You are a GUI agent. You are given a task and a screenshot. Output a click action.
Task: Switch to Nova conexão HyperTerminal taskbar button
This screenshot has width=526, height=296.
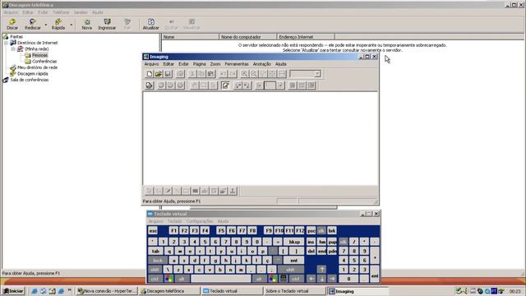(x=107, y=291)
